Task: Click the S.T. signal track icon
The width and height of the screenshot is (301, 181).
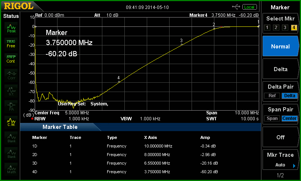Action: point(11,91)
